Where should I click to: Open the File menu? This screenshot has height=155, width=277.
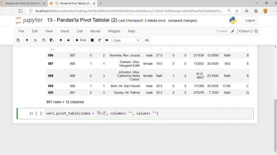click(21, 31)
